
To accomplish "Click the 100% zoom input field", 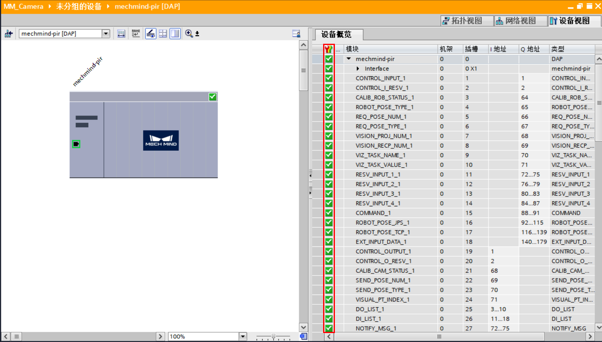I will tap(204, 336).
